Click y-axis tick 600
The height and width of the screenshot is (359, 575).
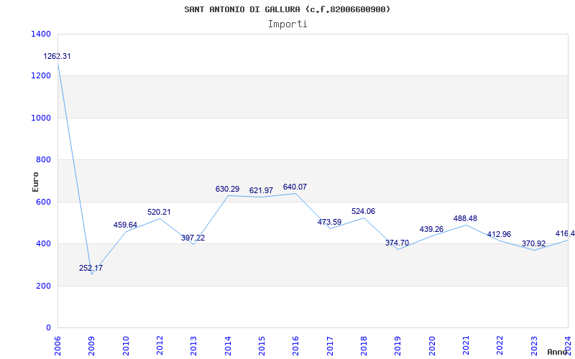pyautogui.click(x=43, y=202)
